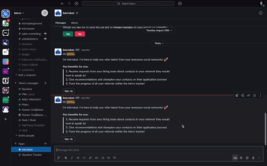Screen dimensions: 267x166
Task: Insert blockquote in composer
Action: point(109,158)
